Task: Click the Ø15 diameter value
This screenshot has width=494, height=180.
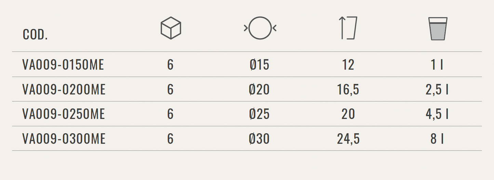Action: pos(259,65)
